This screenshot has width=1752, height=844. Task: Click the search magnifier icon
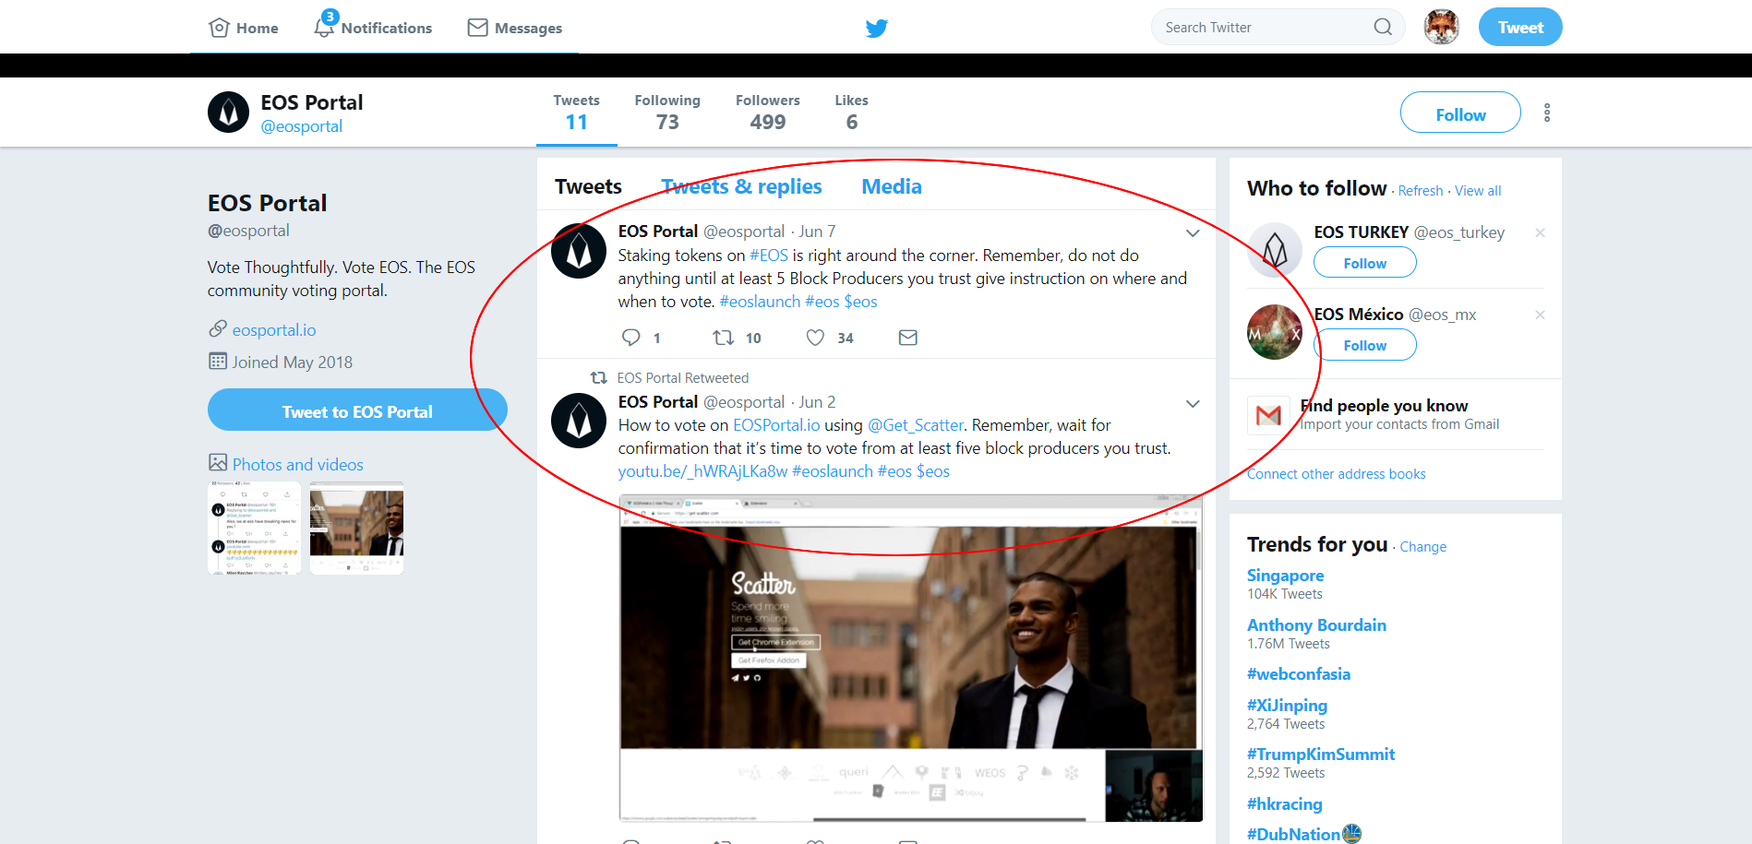[x=1382, y=27]
